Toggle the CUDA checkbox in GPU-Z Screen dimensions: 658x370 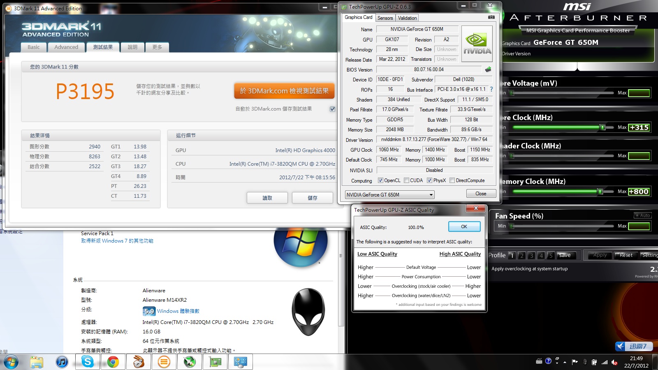click(x=406, y=180)
